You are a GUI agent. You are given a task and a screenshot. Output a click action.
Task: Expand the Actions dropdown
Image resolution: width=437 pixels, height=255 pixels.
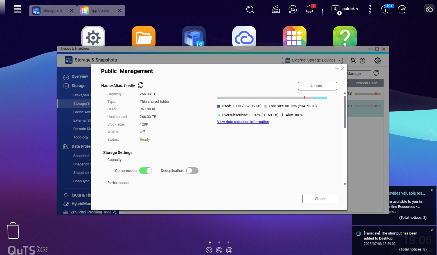[x=317, y=86]
